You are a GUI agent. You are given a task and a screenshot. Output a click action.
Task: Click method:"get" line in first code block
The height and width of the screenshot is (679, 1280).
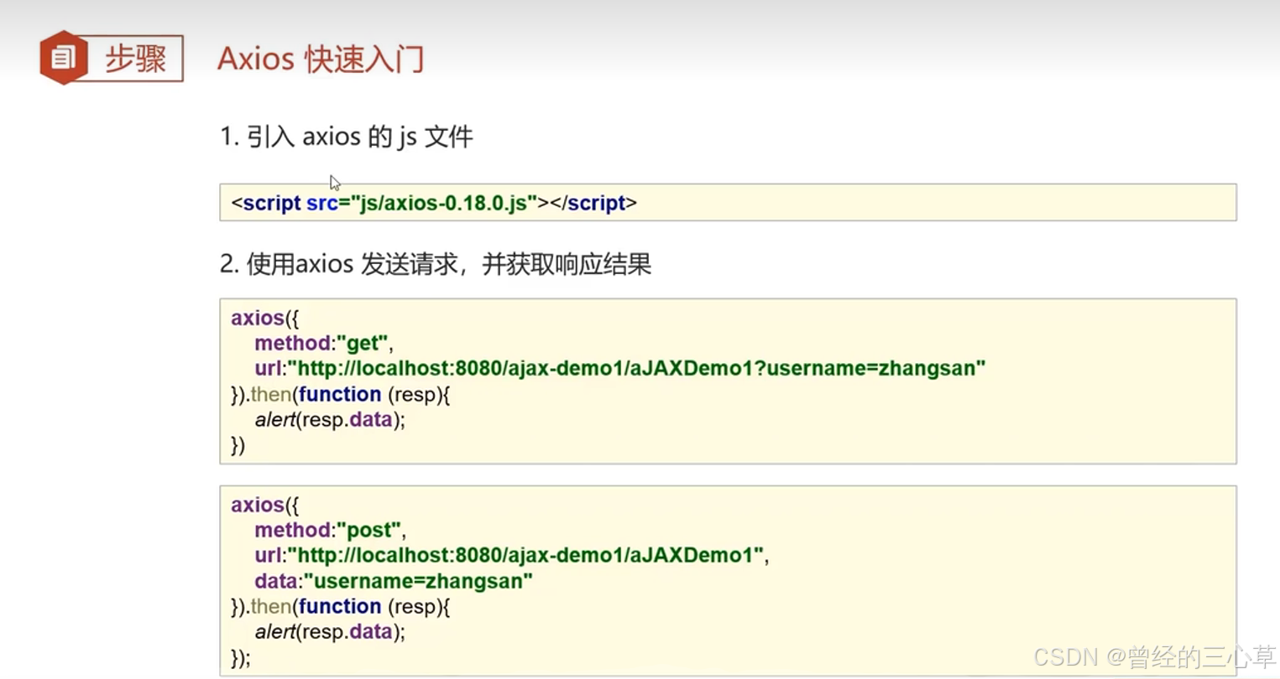coord(324,343)
